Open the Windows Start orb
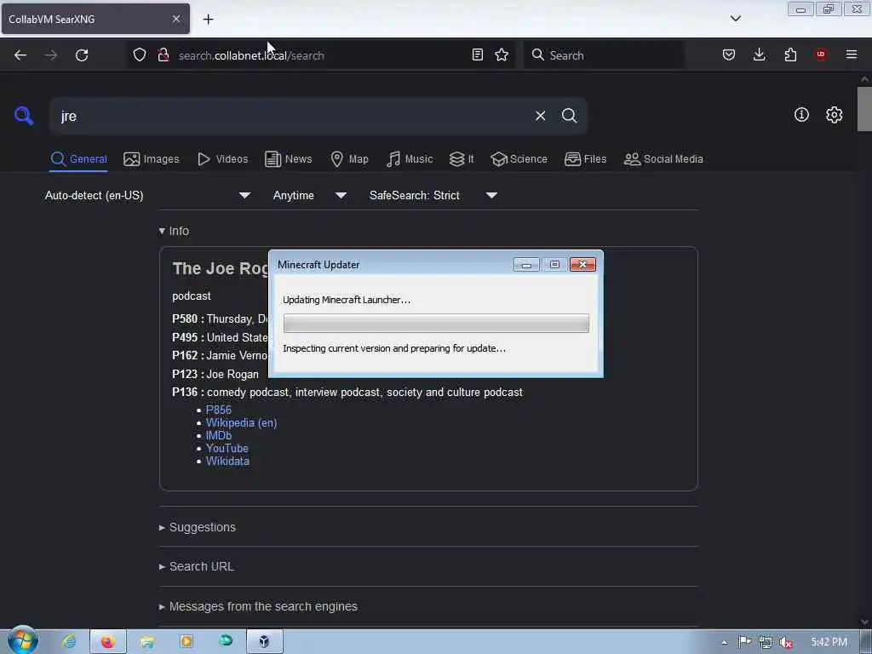872x654 pixels. pyautogui.click(x=23, y=640)
